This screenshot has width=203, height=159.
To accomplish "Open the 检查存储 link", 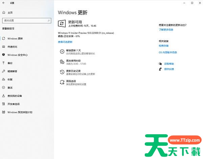I will pyautogui.click(x=164, y=46).
